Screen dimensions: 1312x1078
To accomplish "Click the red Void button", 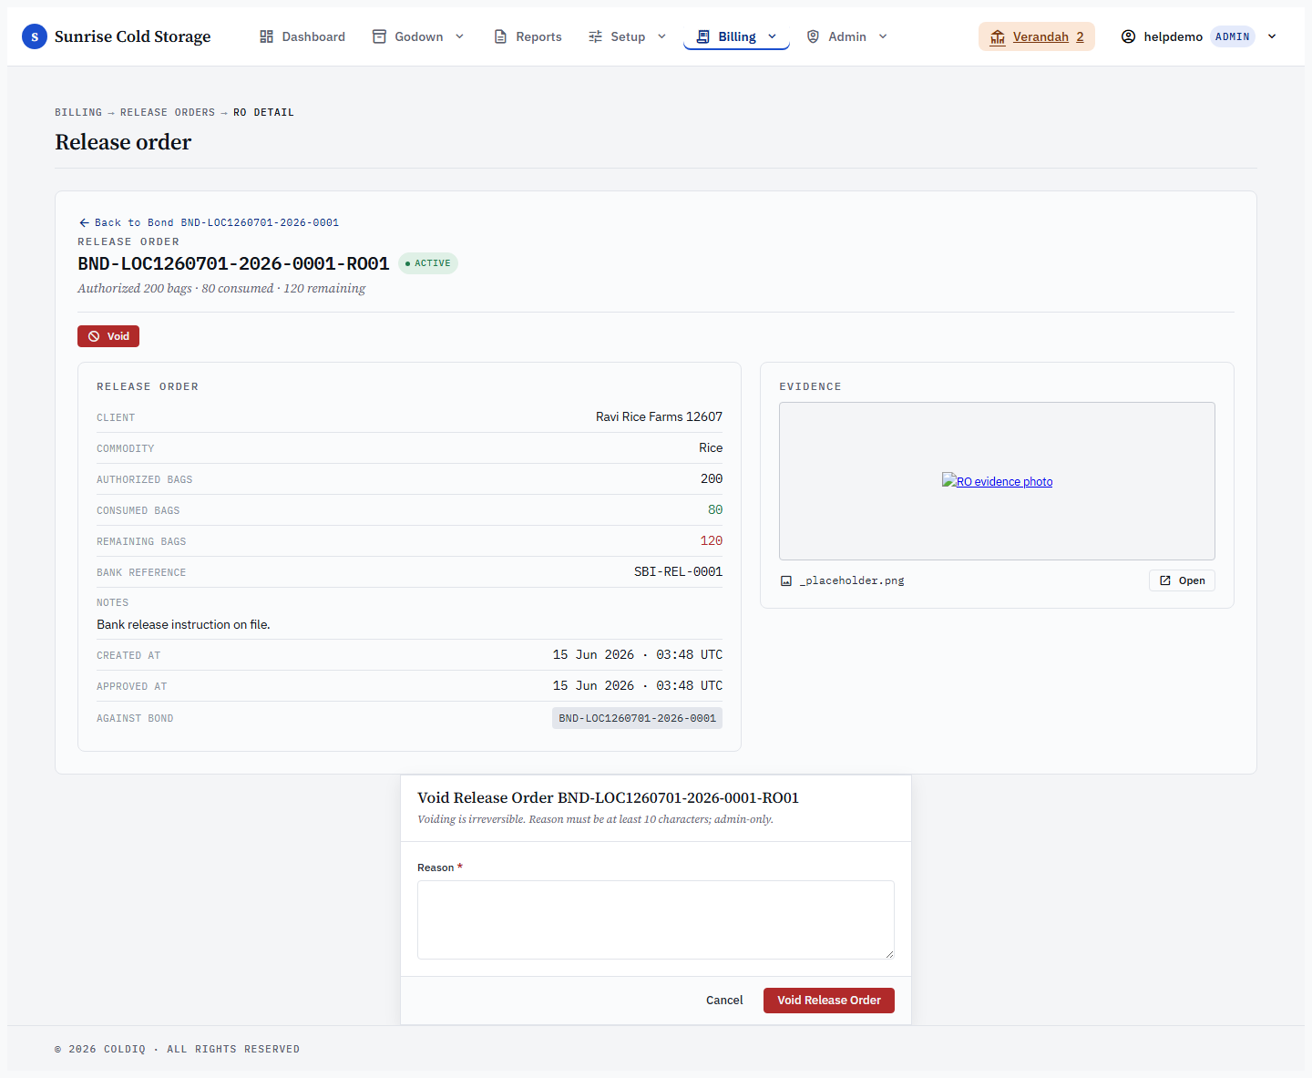I will (108, 336).
